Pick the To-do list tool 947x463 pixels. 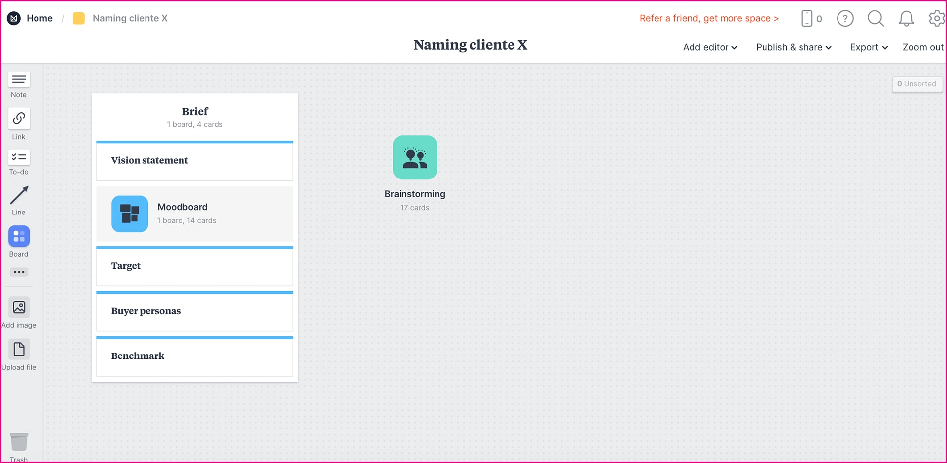19,157
